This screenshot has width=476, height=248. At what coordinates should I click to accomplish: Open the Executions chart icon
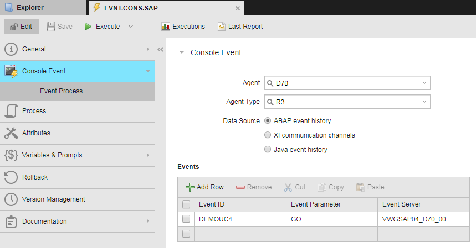165,27
